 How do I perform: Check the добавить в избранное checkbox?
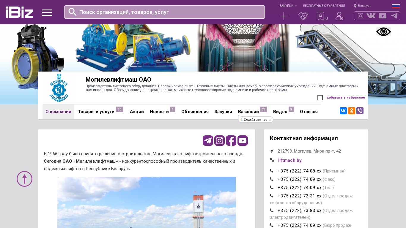pos(320,98)
